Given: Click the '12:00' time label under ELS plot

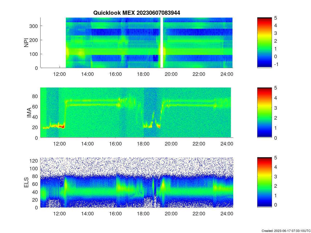Looking at the screenshot, I should [x=60, y=214].
